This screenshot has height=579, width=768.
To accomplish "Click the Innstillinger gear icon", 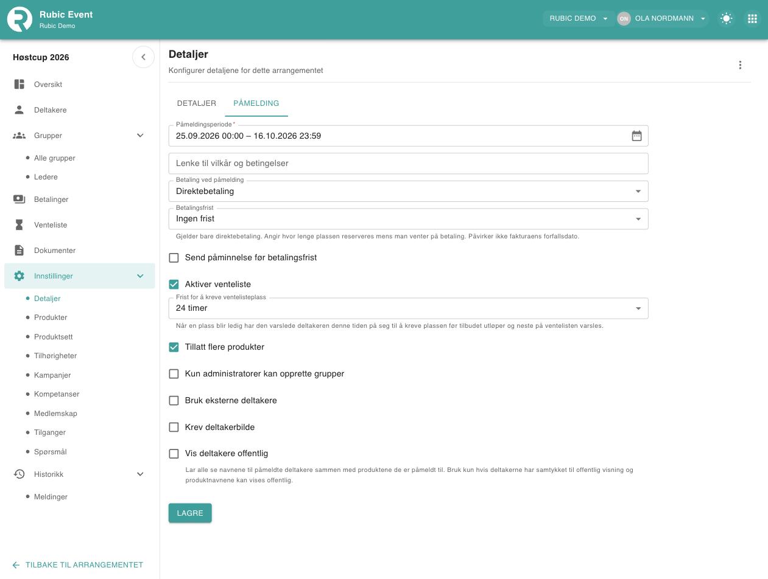I will point(19,276).
